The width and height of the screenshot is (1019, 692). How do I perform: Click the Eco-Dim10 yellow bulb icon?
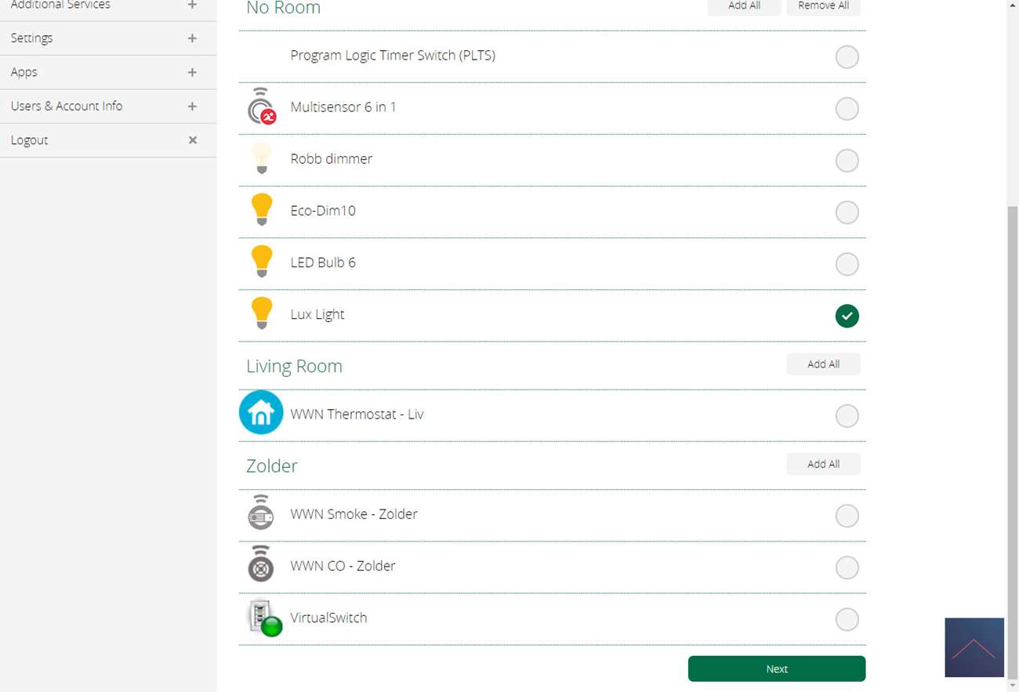point(262,211)
